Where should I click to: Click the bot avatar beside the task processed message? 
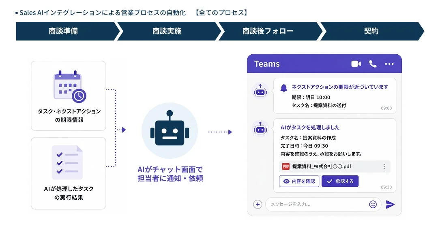[260, 129]
